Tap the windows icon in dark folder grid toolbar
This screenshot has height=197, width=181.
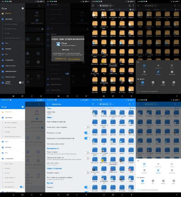(130, 6)
